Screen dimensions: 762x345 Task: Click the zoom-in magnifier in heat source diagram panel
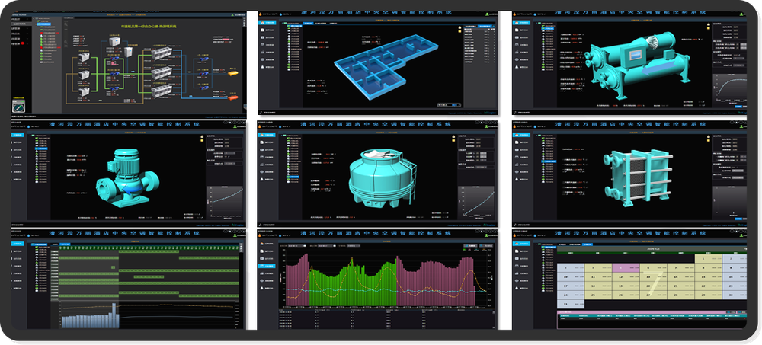(66, 24)
